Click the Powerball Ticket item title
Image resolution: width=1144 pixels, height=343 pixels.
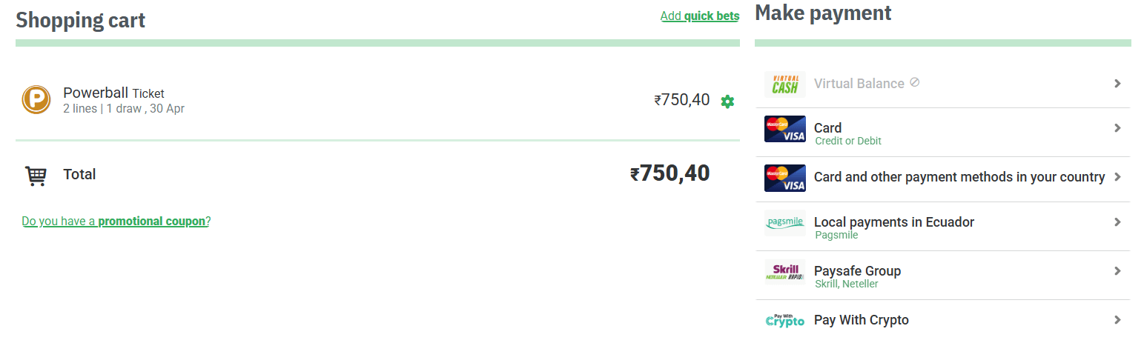pyautogui.click(x=113, y=93)
